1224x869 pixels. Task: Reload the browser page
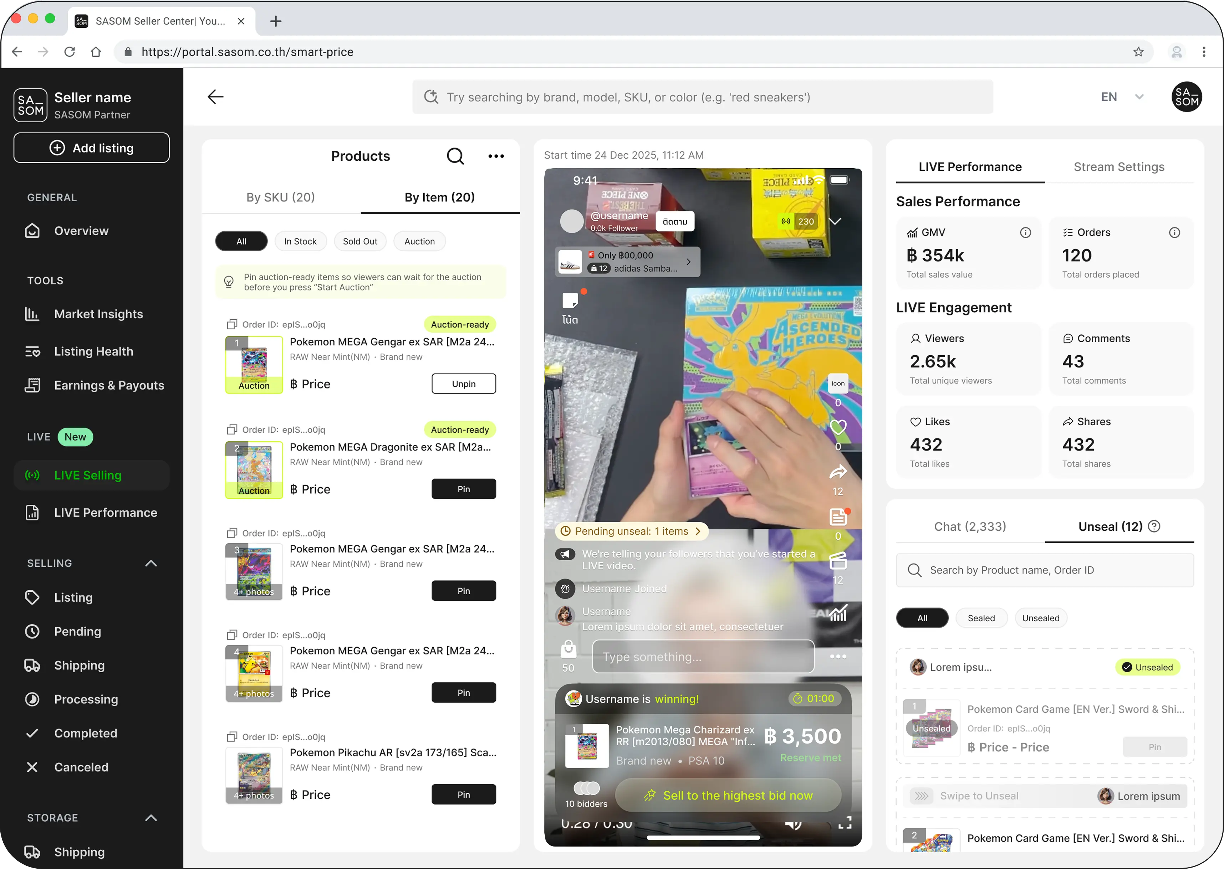[70, 52]
